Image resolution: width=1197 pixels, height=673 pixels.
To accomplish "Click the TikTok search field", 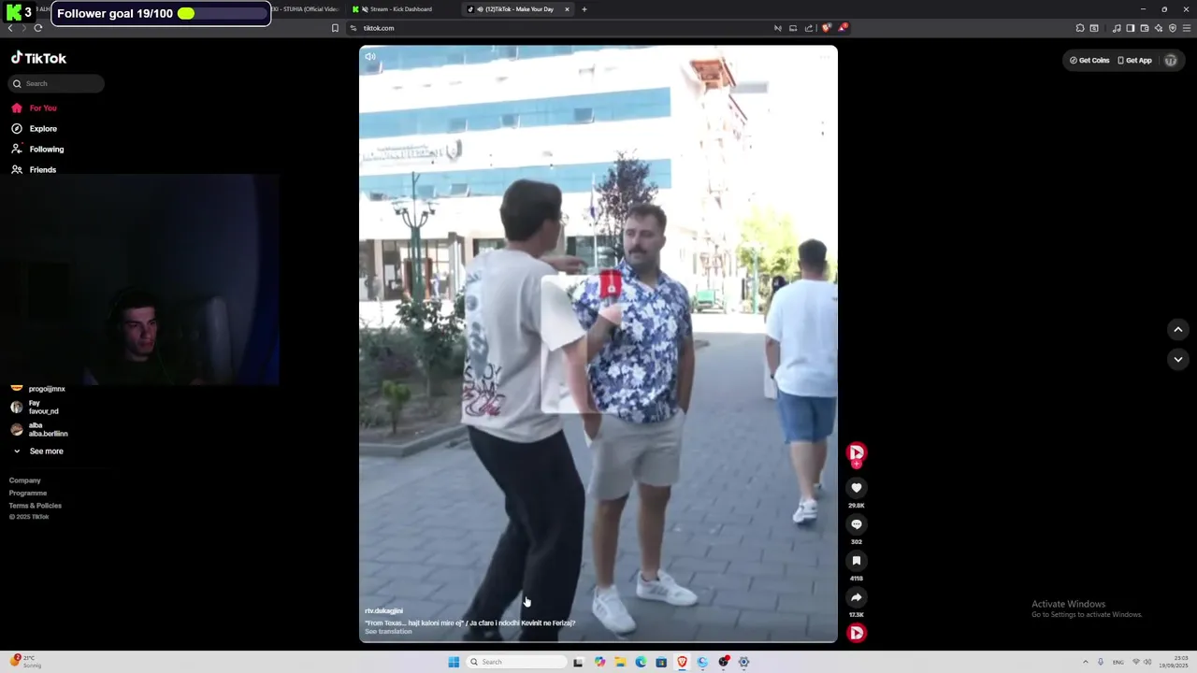I will [56, 83].
